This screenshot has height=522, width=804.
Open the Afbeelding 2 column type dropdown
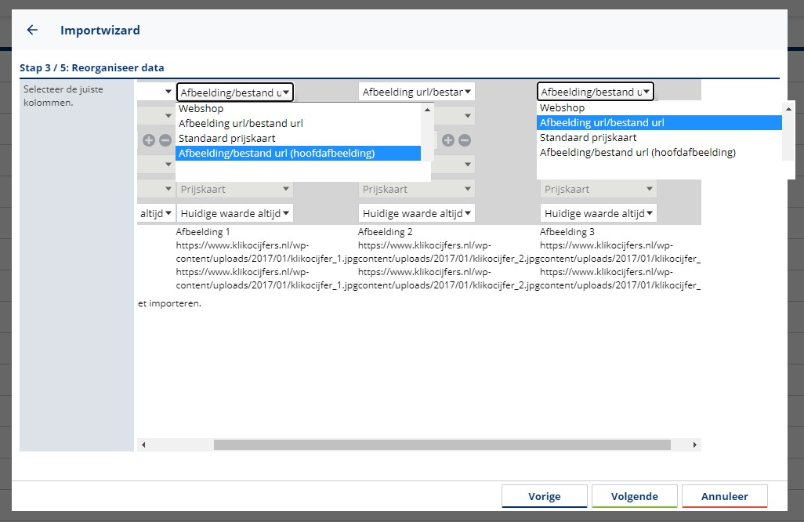tap(417, 92)
